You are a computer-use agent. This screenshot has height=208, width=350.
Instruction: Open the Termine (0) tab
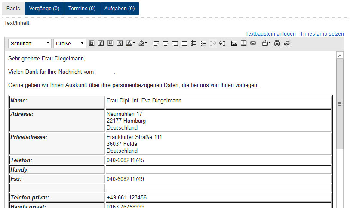tap(82, 8)
